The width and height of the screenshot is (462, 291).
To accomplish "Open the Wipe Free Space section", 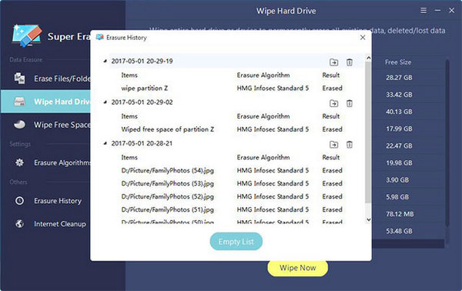I will point(45,125).
